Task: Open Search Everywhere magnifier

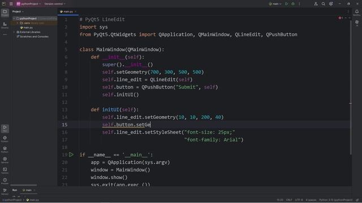Action: (x=324, y=4)
